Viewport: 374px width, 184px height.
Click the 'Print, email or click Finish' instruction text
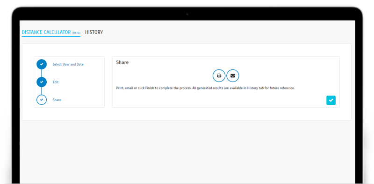[x=205, y=88]
